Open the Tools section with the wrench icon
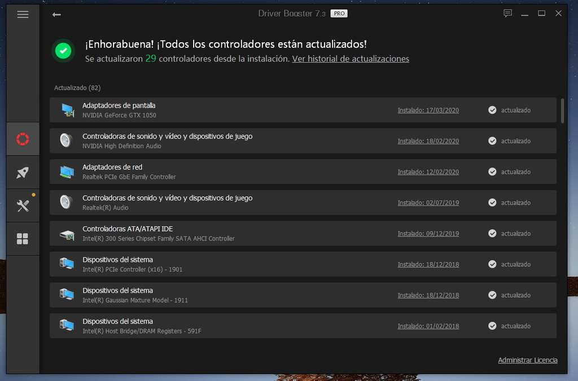The height and width of the screenshot is (381, 578). pyautogui.click(x=23, y=205)
